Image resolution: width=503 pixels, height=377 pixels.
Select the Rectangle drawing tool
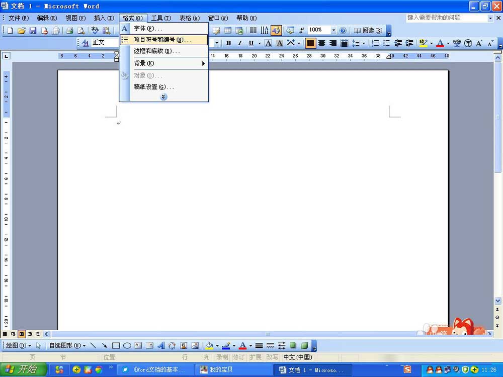116,346
